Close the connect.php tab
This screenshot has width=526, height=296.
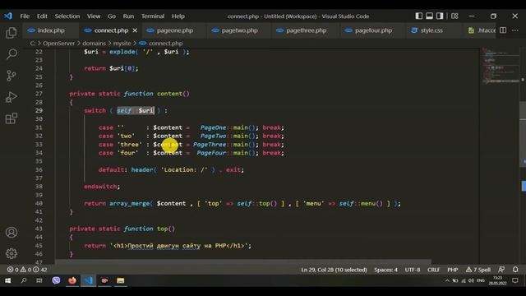point(135,30)
